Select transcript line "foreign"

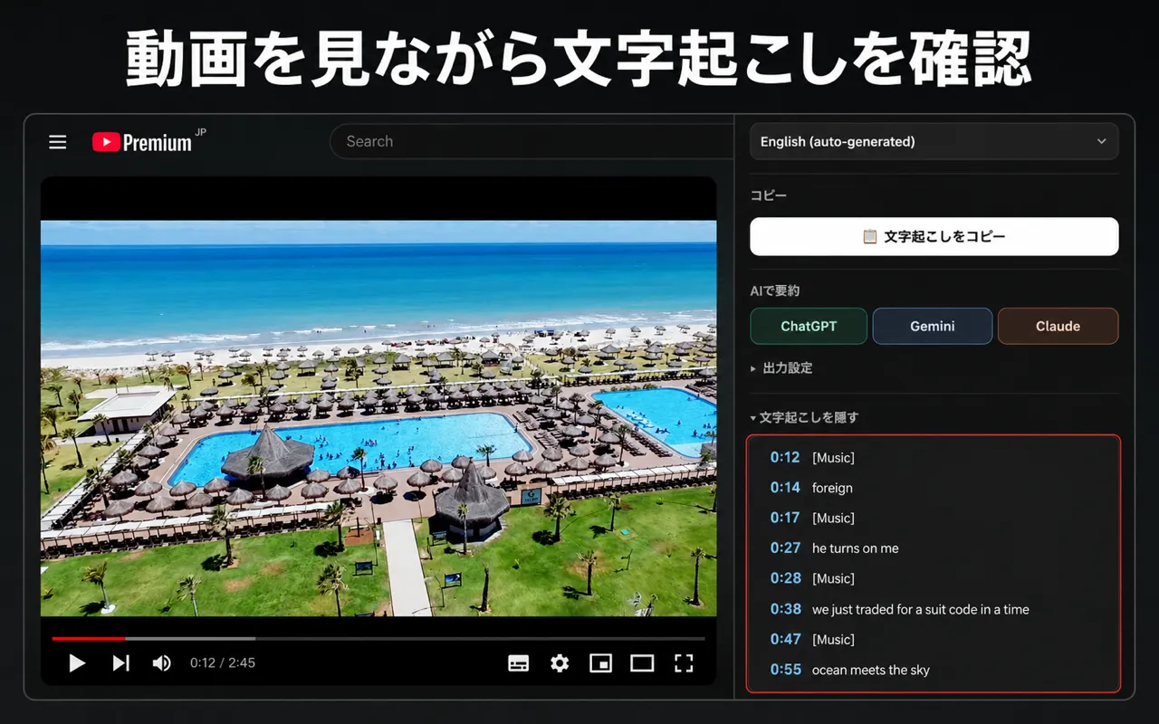(832, 488)
